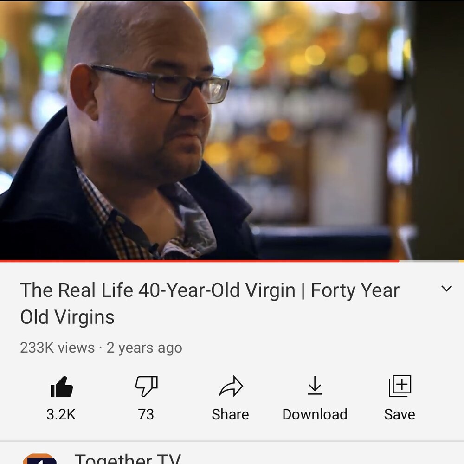
Task: Tap the "2 years ago" upload date
Action: [144, 348]
